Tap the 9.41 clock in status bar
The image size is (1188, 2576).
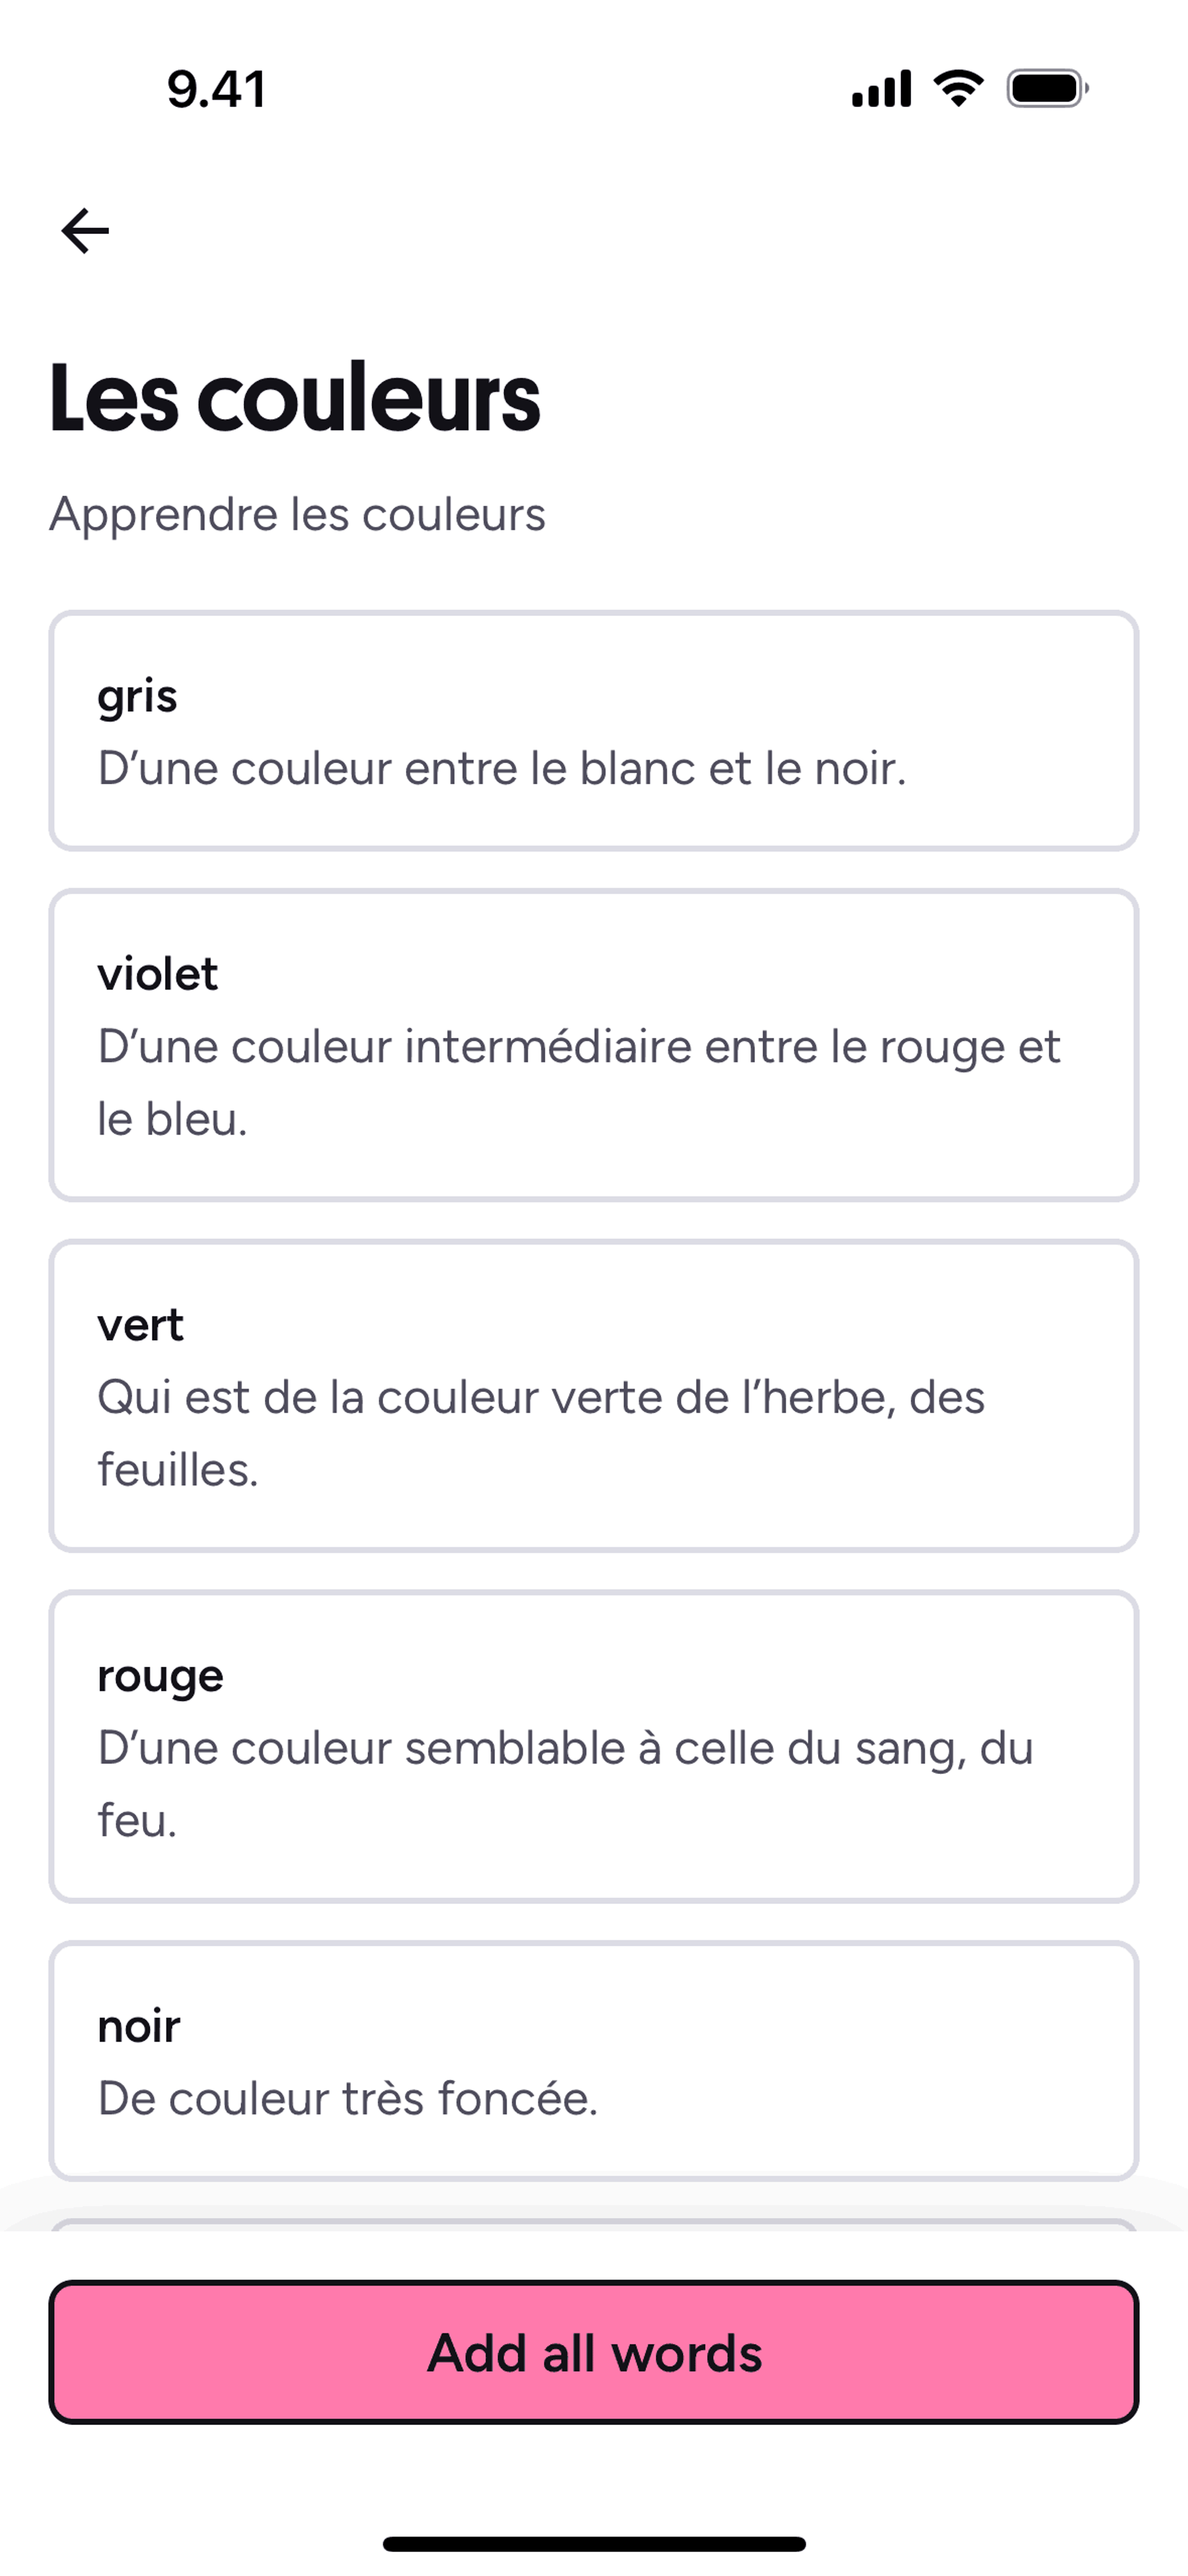click(x=216, y=89)
